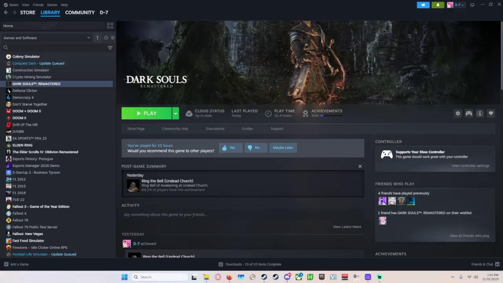The width and height of the screenshot is (503, 283).
Task: Click the wishlist friend's avatar
Action: click(382, 221)
